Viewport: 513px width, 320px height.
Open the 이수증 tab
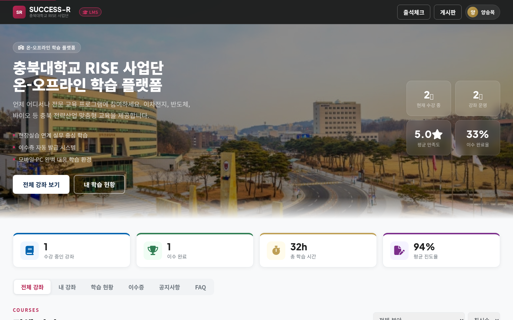[136, 287]
